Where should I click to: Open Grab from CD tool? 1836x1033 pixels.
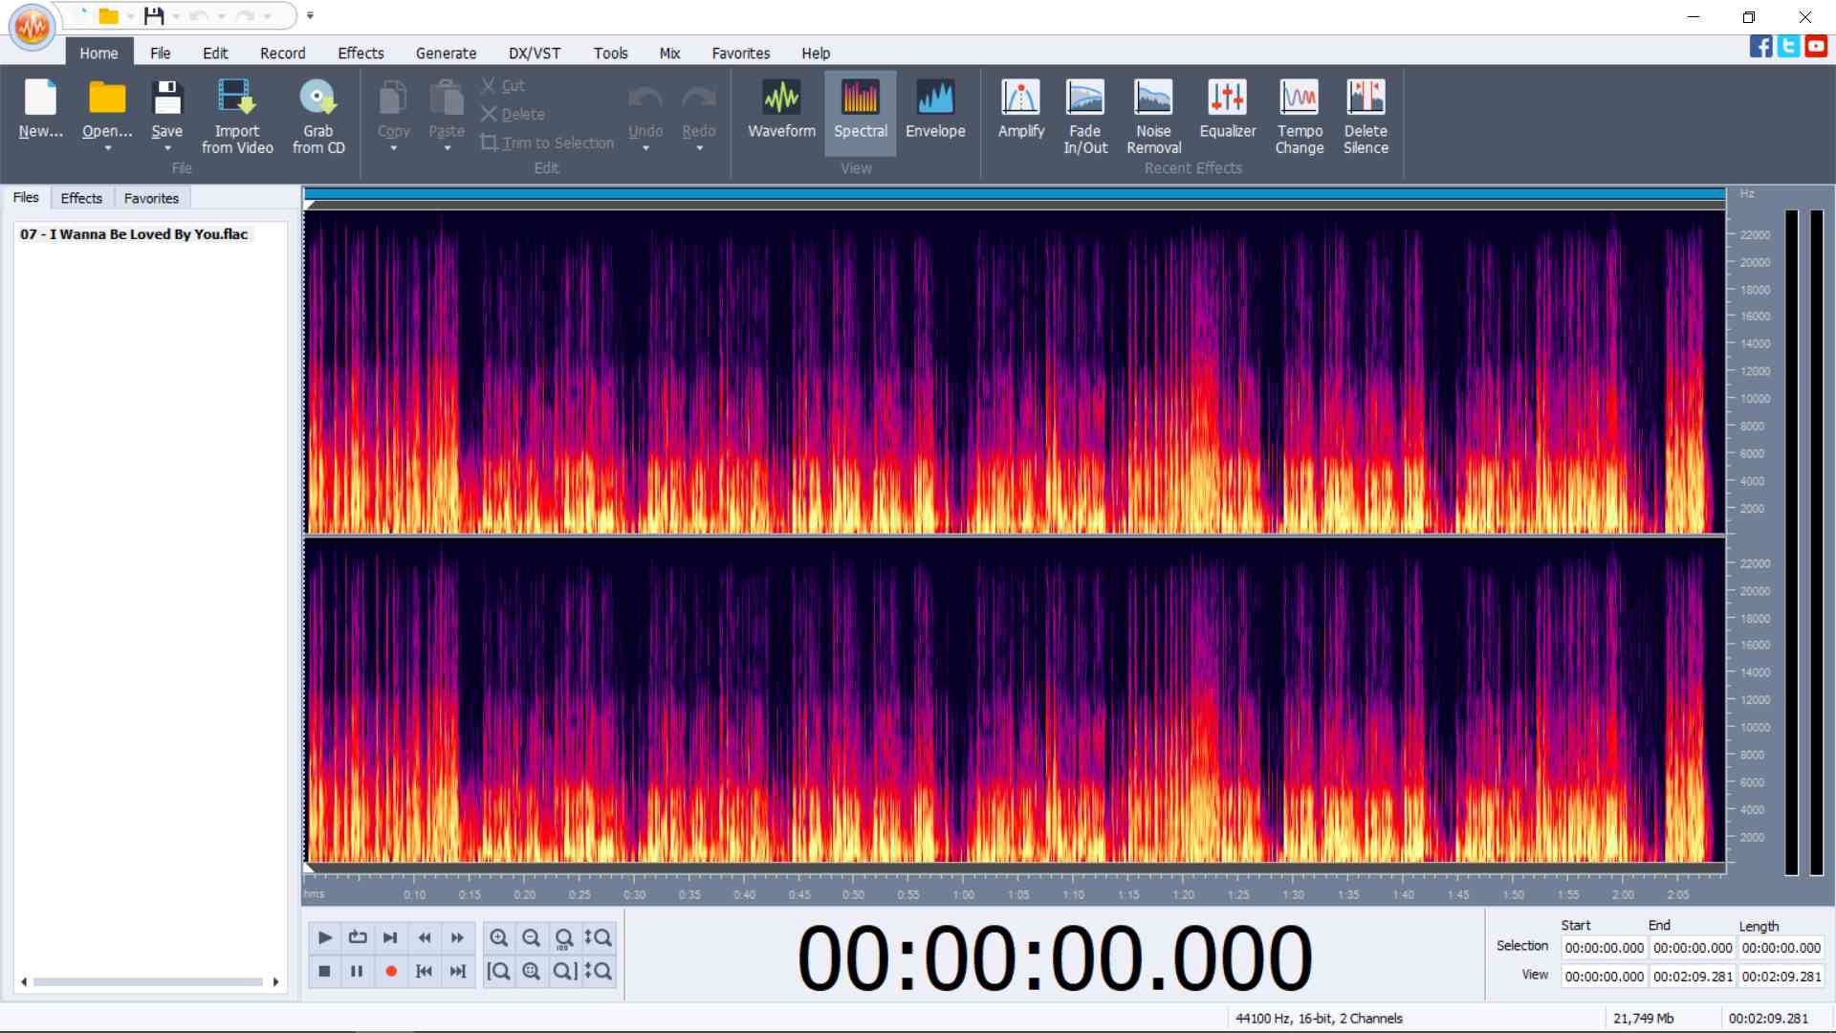point(318,117)
